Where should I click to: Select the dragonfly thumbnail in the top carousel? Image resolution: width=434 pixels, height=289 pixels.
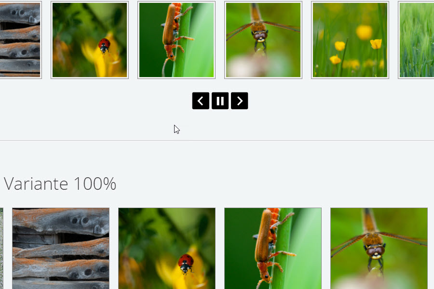tap(263, 40)
